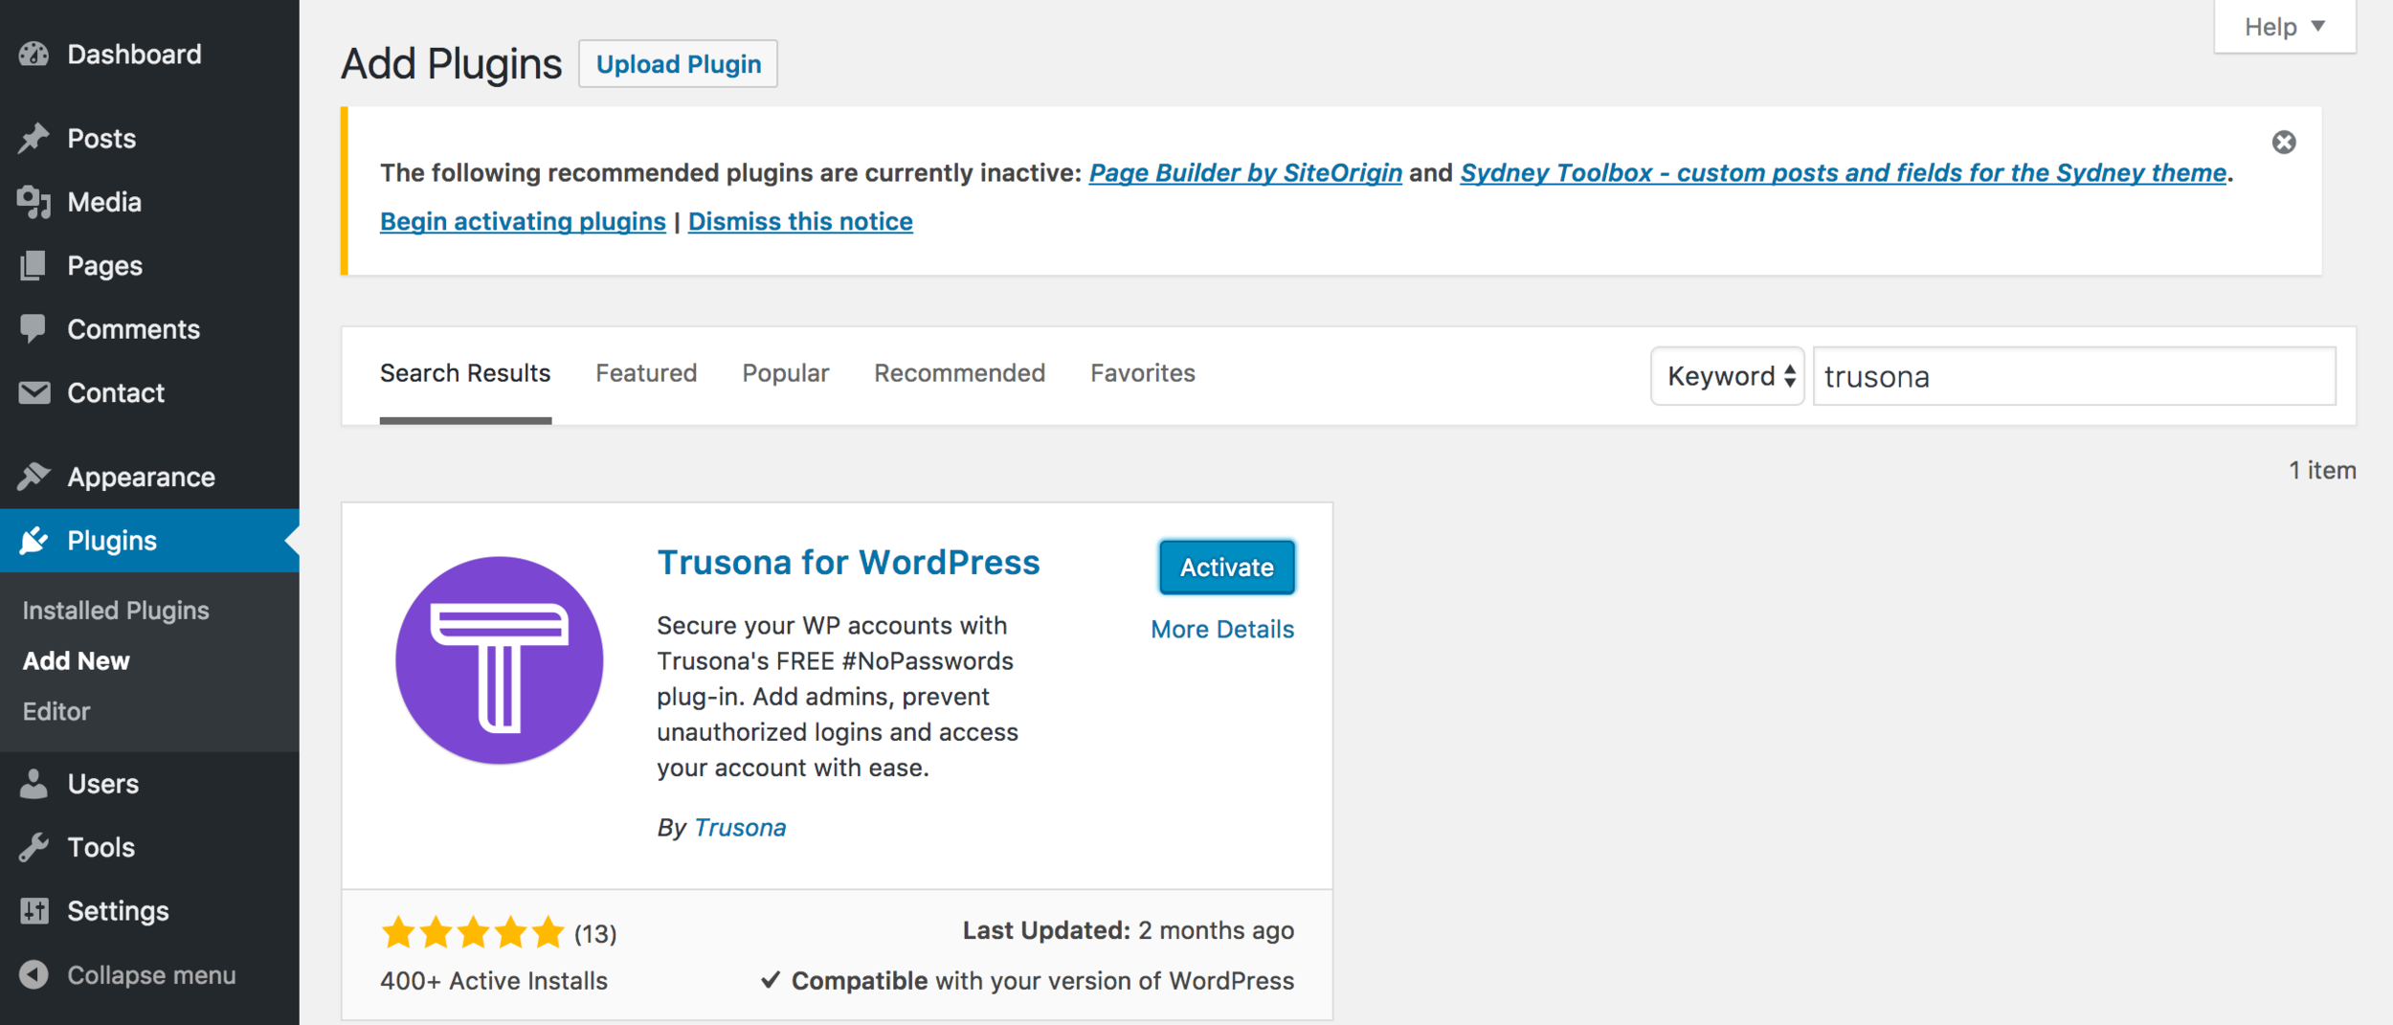
Task: Click the five-star rating of Trusona
Action: click(473, 932)
